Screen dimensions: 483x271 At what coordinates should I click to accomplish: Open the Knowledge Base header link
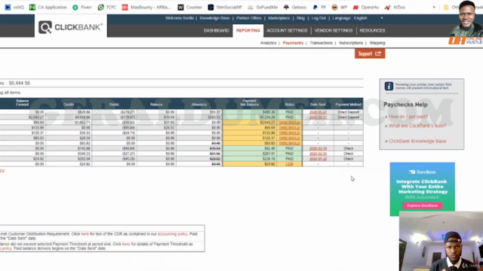point(214,18)
